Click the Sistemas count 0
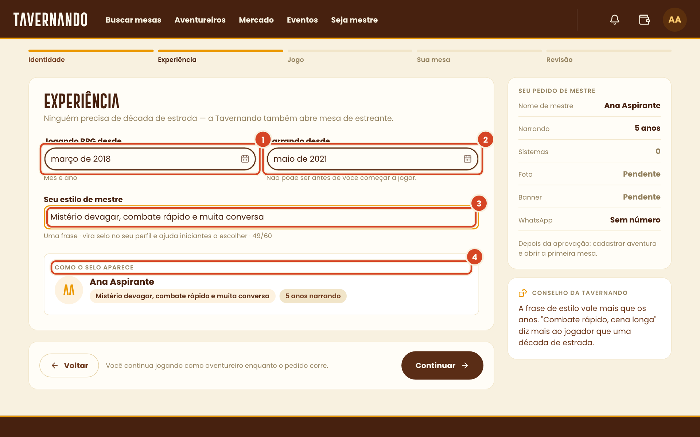This screenshot has width=700, height=437. click(658, 151)
